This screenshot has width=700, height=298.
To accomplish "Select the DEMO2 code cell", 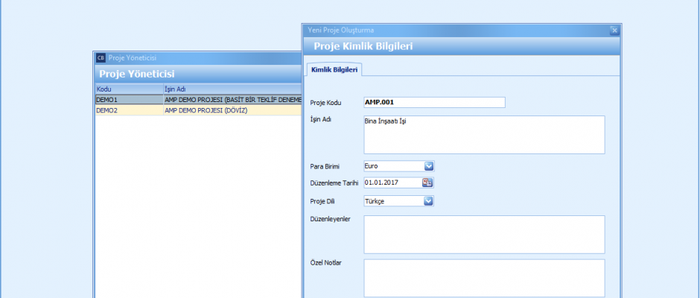I will 127,110.
